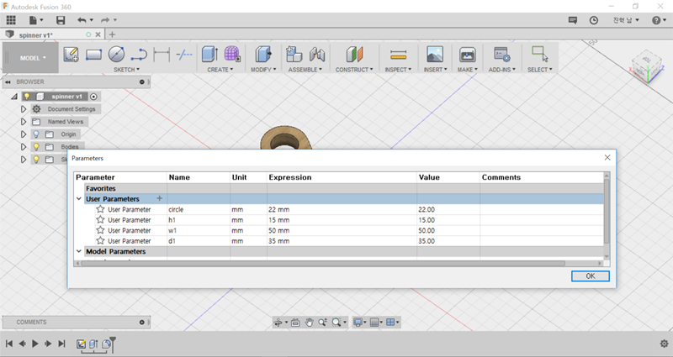The height and width of the screenshot is (357, 673).
Task: Open the MODIFY menu
Action: tap(263, 70)
